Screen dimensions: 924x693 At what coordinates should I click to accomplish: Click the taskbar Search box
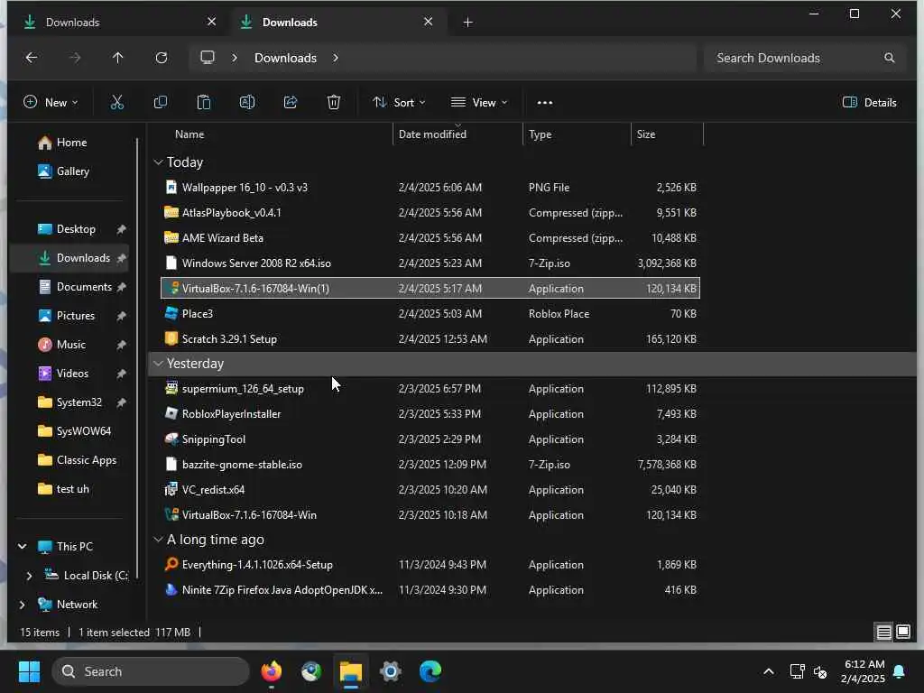pos(151,671)
